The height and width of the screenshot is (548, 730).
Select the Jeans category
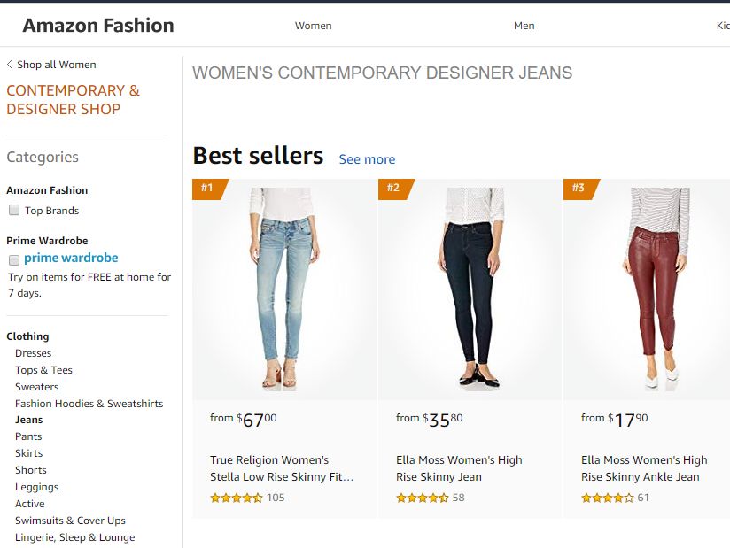click(x=28, y=420)
